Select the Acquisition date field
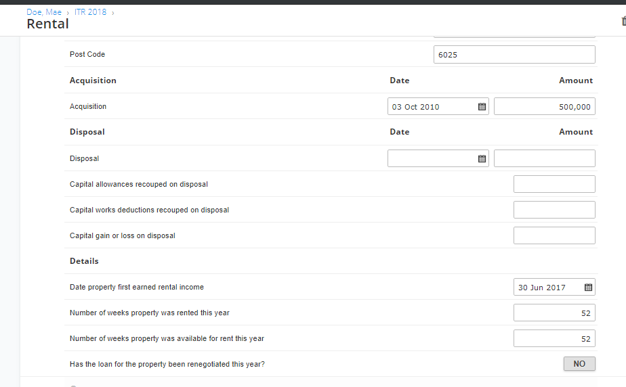The image size is (626, 387). point(438,106)
